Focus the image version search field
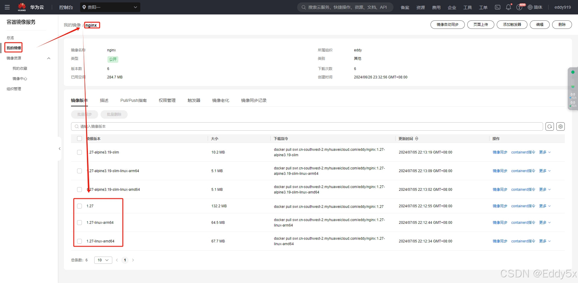Image resolution: width=578 pixels, height=283 pixels. 307,126
